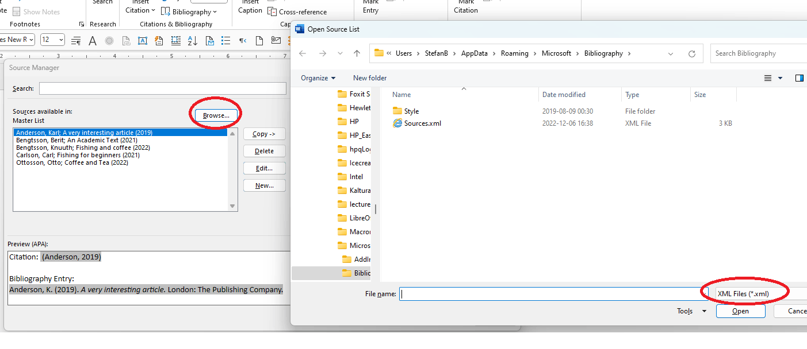Open the font size 12 dropdown

(60, 40)
